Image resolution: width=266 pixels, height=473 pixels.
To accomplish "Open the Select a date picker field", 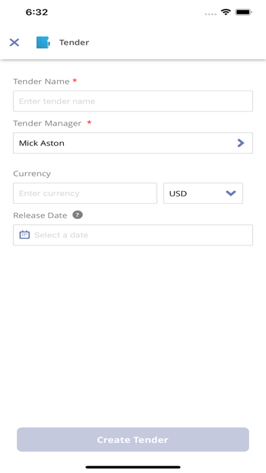I will tap(133, 235).
